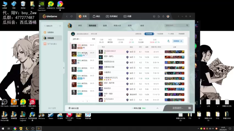Show hidden tray icons with the chevron
Viewport: 234px width, 131px height.
[198, 129]
